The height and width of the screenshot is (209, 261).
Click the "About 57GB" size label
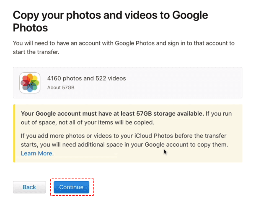point(61,88)
